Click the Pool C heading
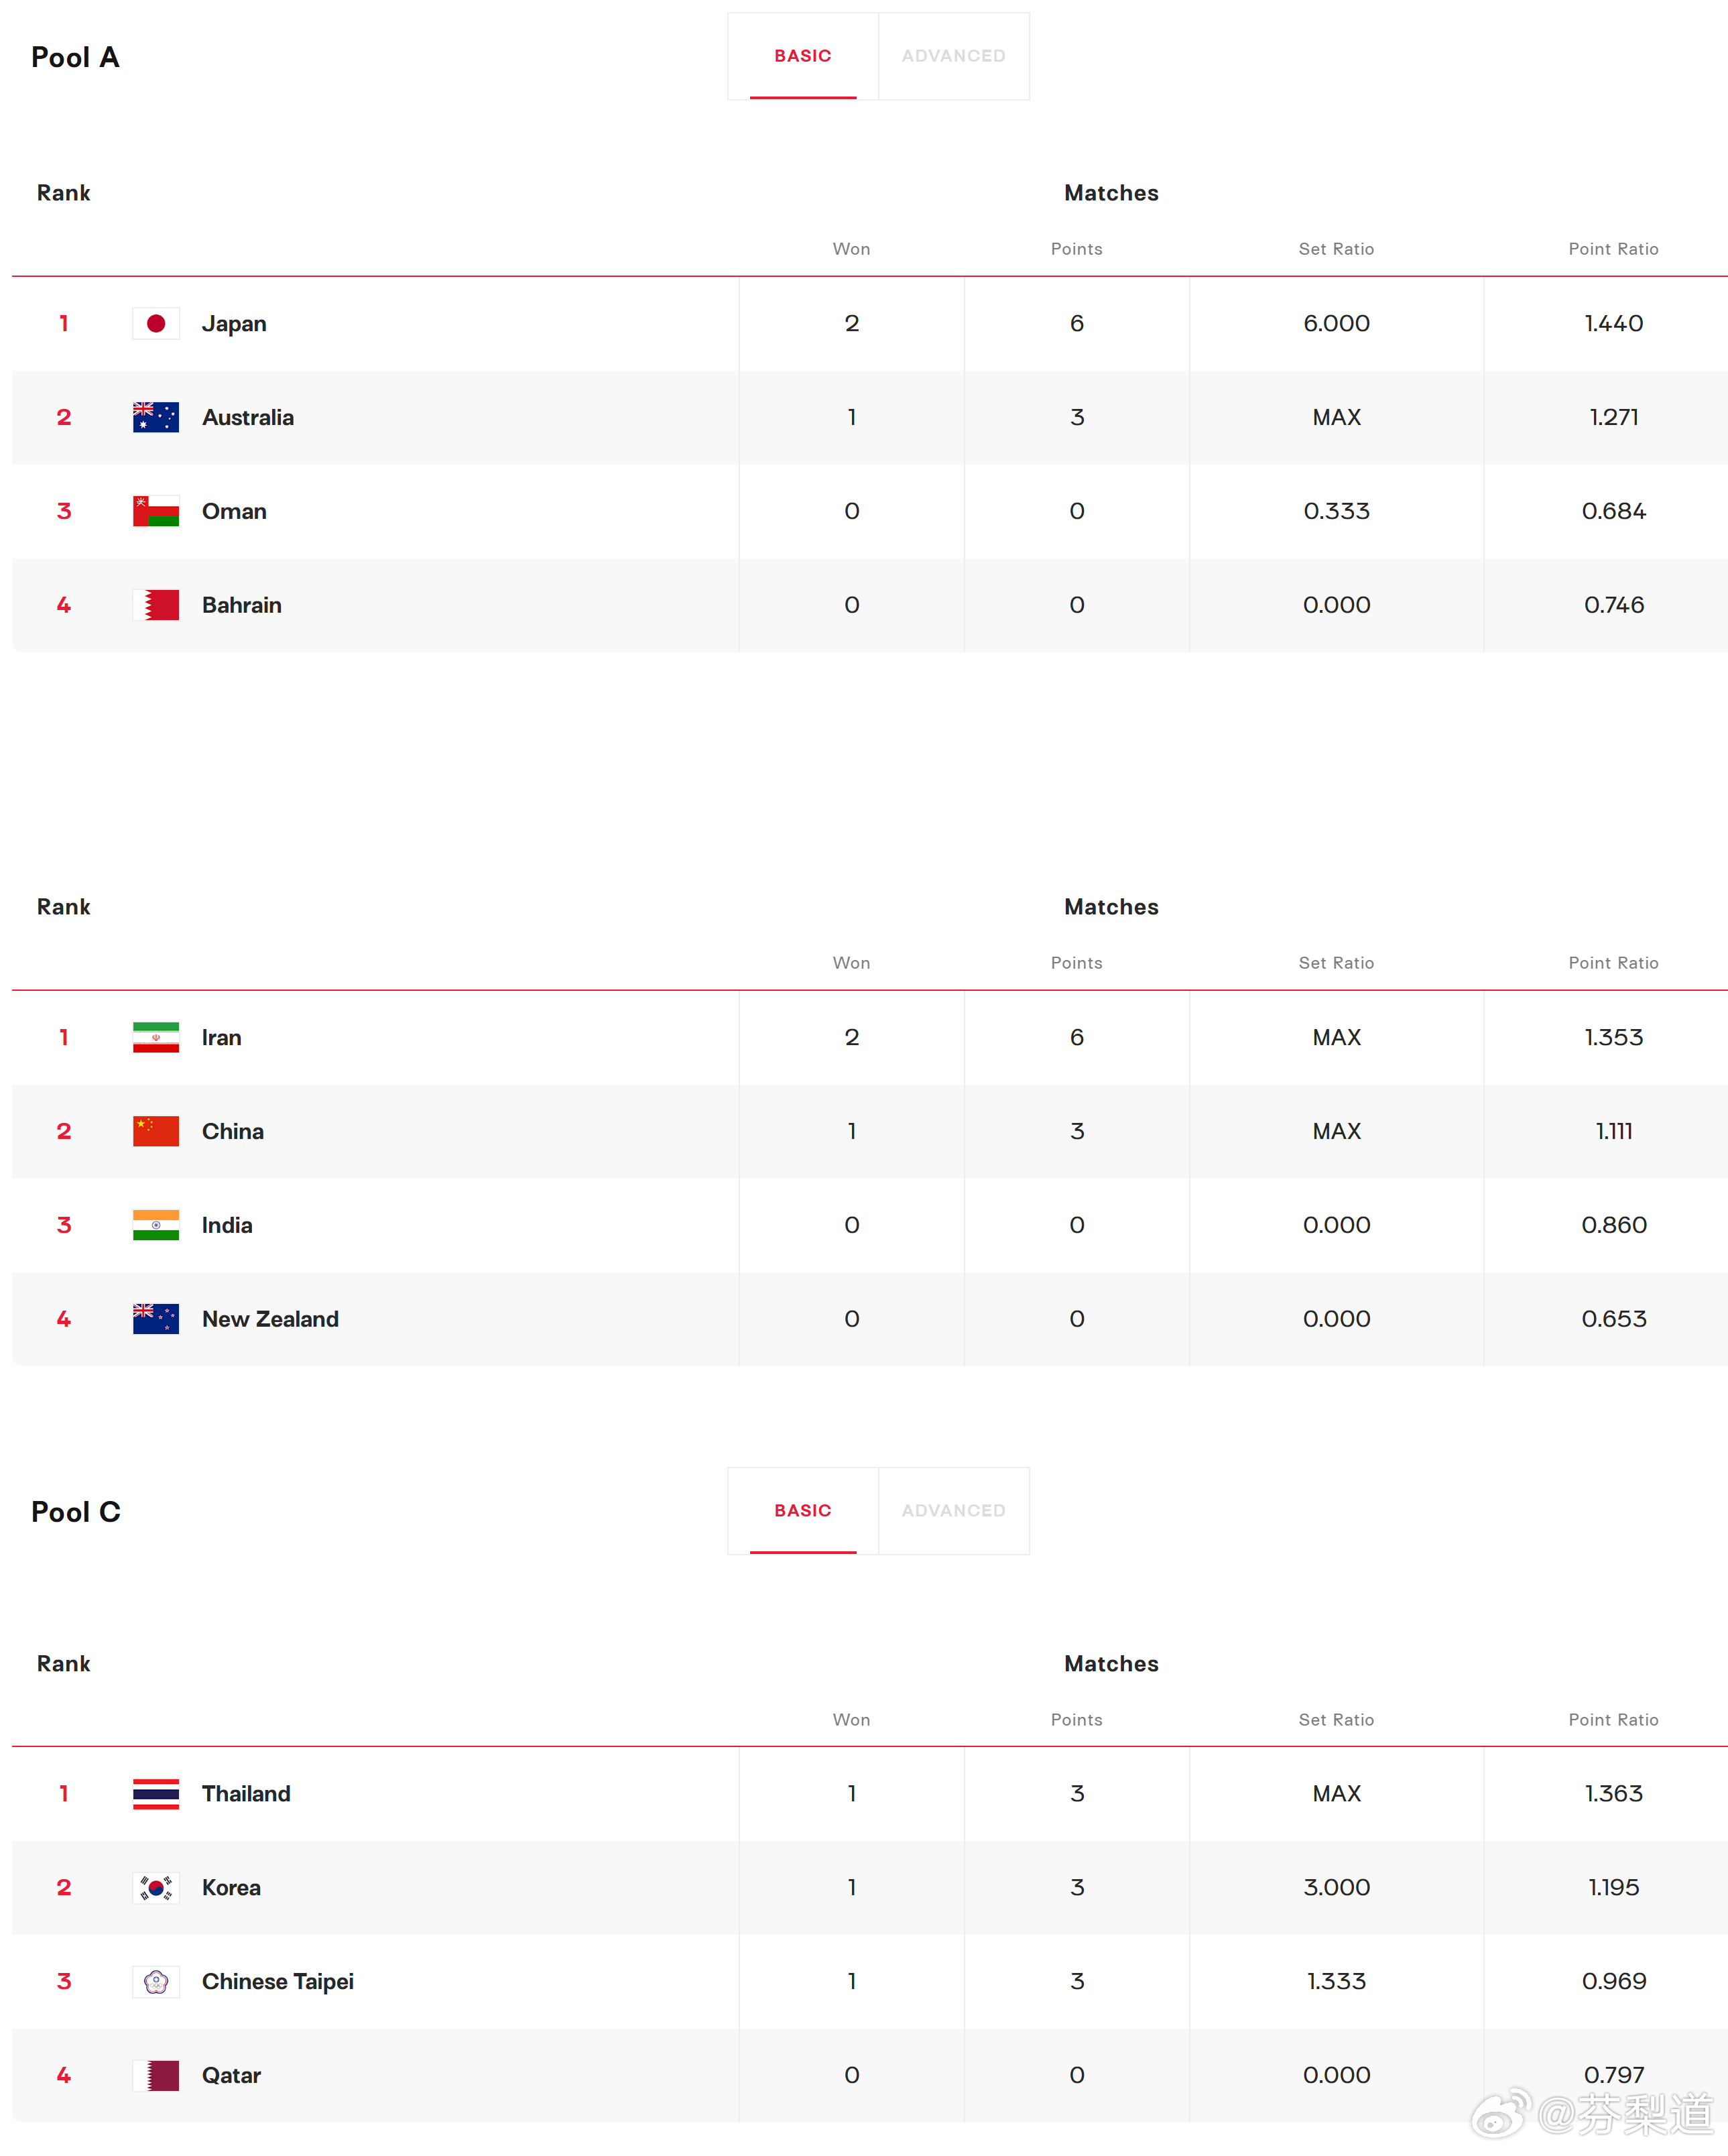Image resolution: width=1728 pixels, height=2156 pixels. coord(76,1511)
